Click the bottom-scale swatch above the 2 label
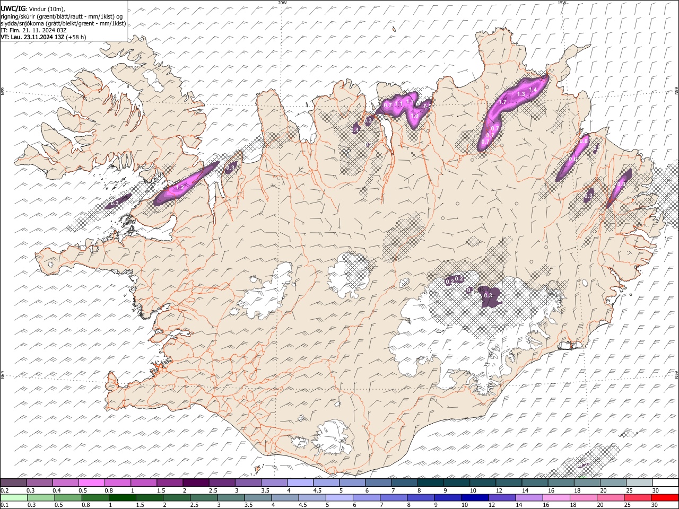Viewport: 679px width, 509px height. (176, 497)
